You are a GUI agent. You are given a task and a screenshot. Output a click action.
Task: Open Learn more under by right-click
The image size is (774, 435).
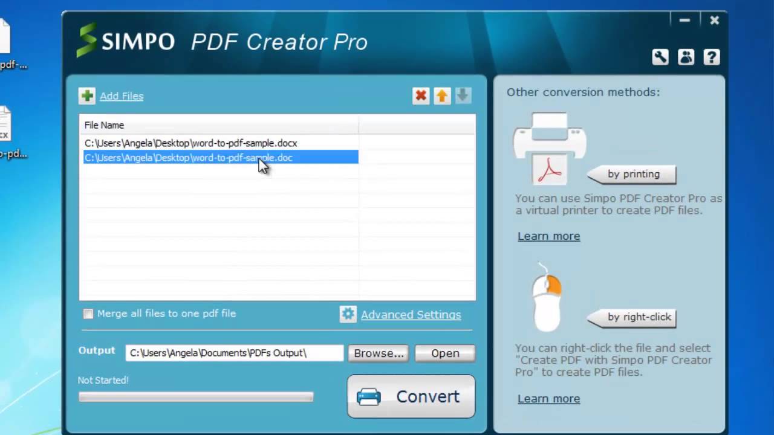pyautogui.click(x=548, y=399)
